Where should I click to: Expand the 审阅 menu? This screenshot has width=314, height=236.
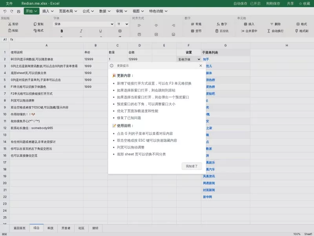coord(121,11)
